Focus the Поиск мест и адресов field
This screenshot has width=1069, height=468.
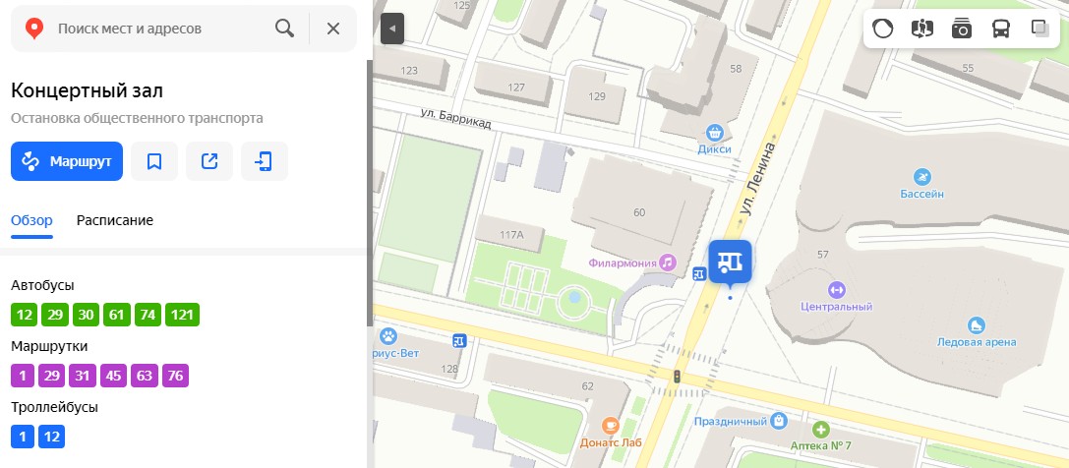click(160, 29)
